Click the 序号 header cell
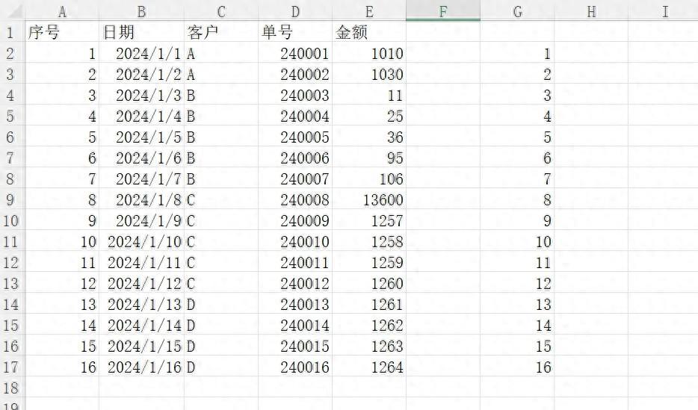This screenshot has height=410, width=698. 62,32
